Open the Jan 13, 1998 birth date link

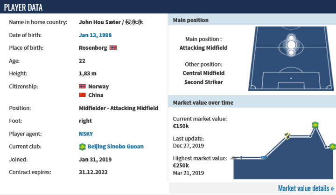click(x=95, y=35)
